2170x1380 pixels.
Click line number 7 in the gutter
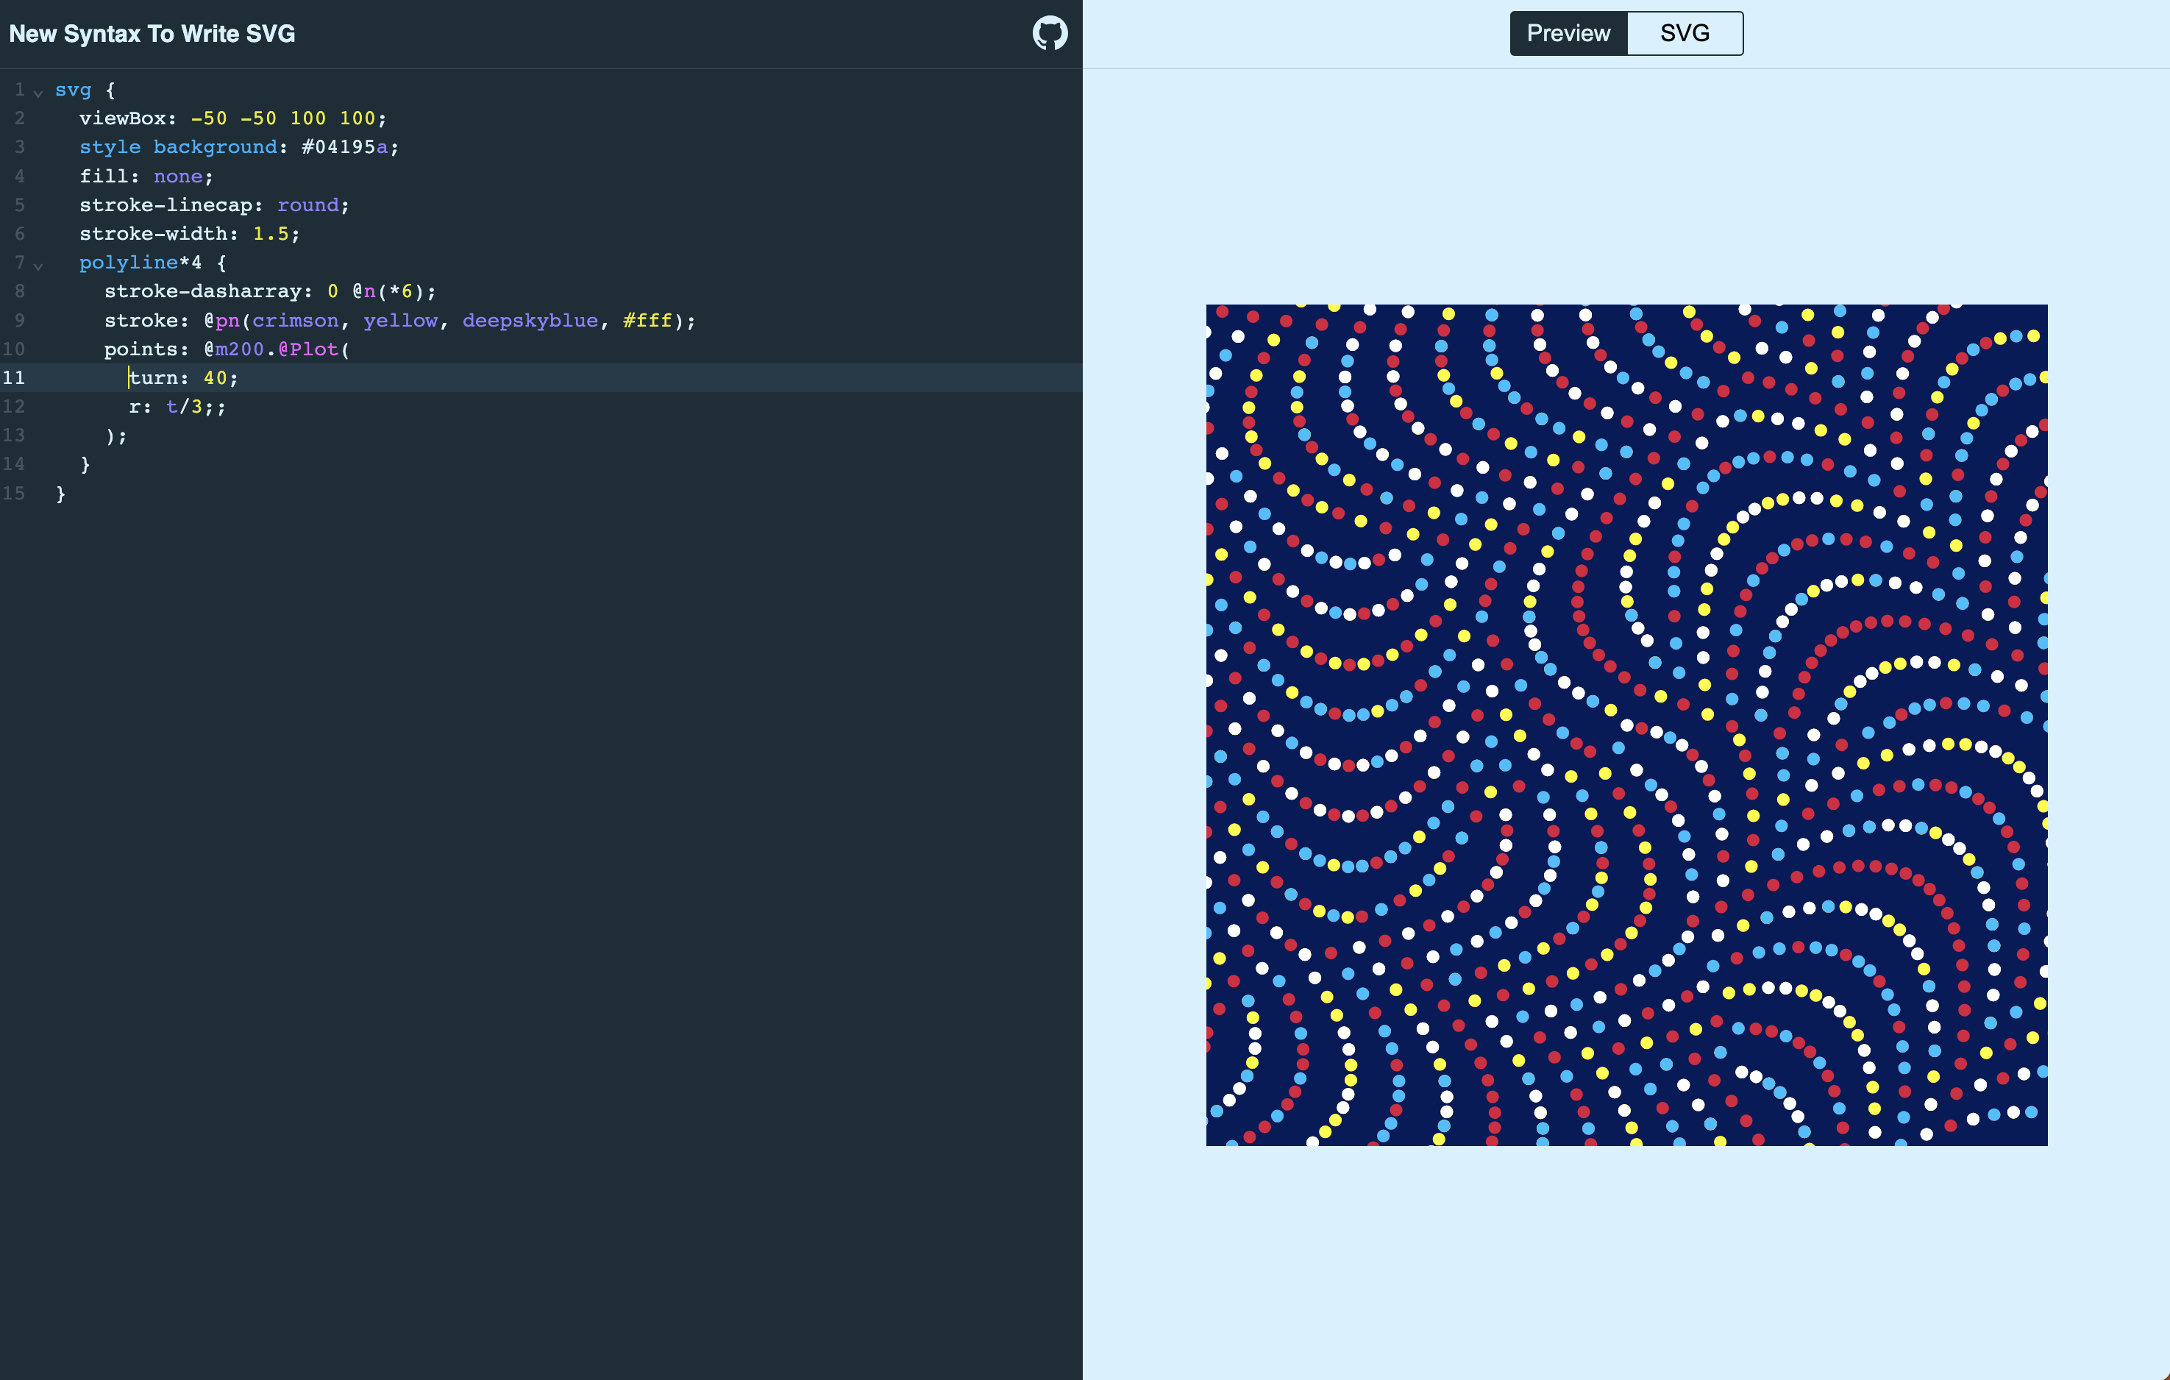coord(19,263)
